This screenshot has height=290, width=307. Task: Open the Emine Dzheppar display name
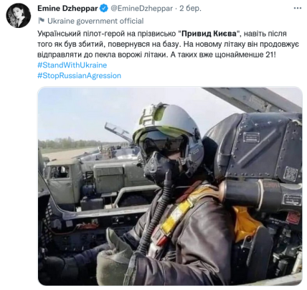[x=67, y=9]
